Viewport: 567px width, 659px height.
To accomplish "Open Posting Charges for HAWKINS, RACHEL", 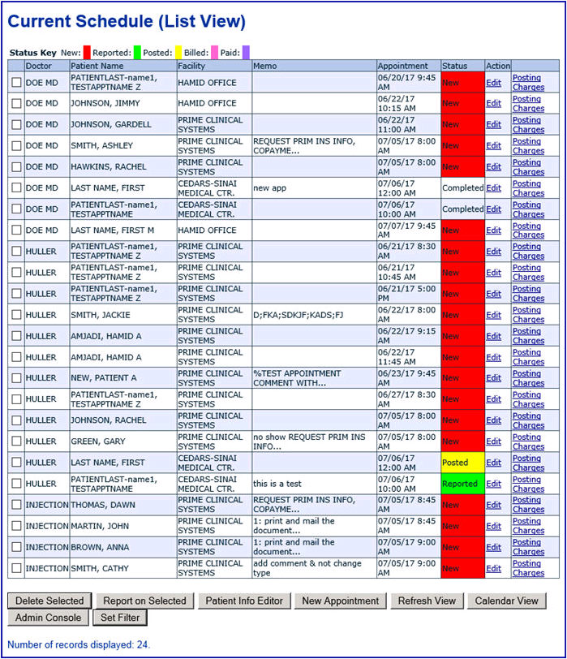I will (528, 167).
